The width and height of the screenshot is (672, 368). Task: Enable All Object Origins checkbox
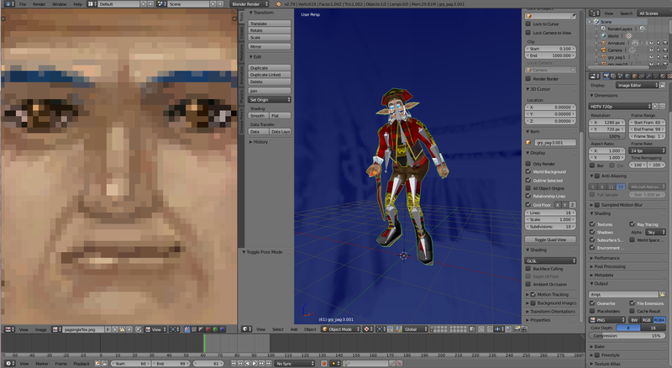pos(528,188)
